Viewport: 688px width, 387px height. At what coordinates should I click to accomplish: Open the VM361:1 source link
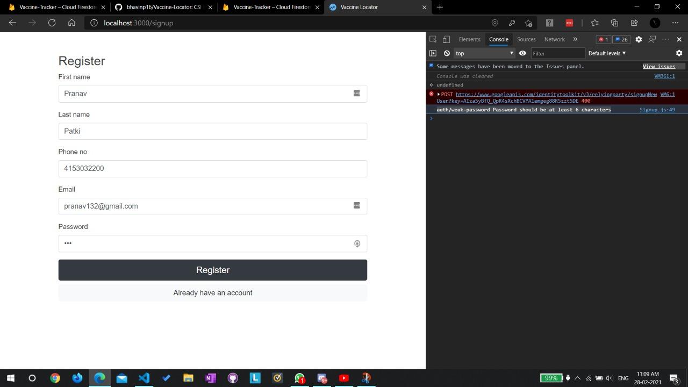pos(664,76)
